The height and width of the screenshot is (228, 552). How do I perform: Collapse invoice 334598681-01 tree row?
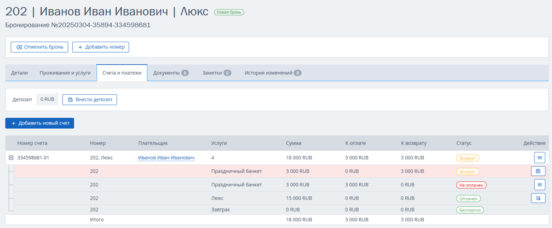click(x=11, y=158)
